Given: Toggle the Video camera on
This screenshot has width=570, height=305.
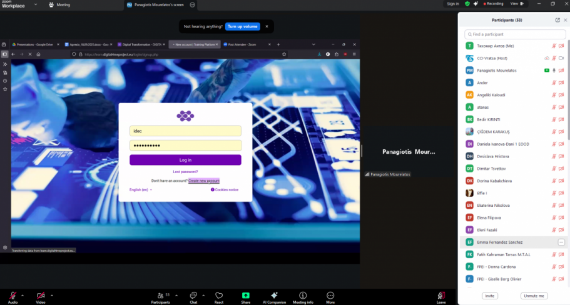Looking at the screenshot, I should click(x=41, y=295).
